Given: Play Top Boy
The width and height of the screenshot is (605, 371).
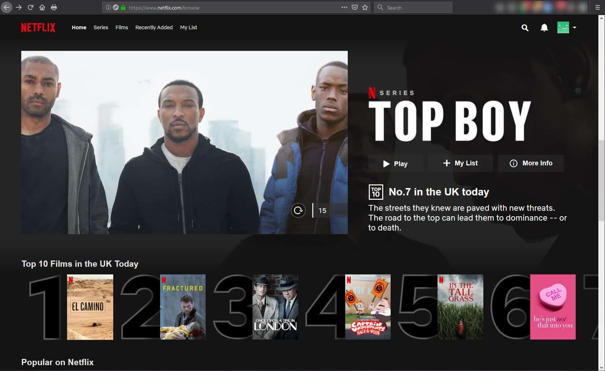Looking at the screenshot, I should [395, 164].
